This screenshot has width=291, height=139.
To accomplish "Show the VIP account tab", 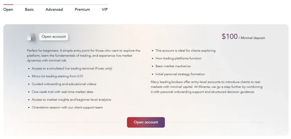I will 105,9.
